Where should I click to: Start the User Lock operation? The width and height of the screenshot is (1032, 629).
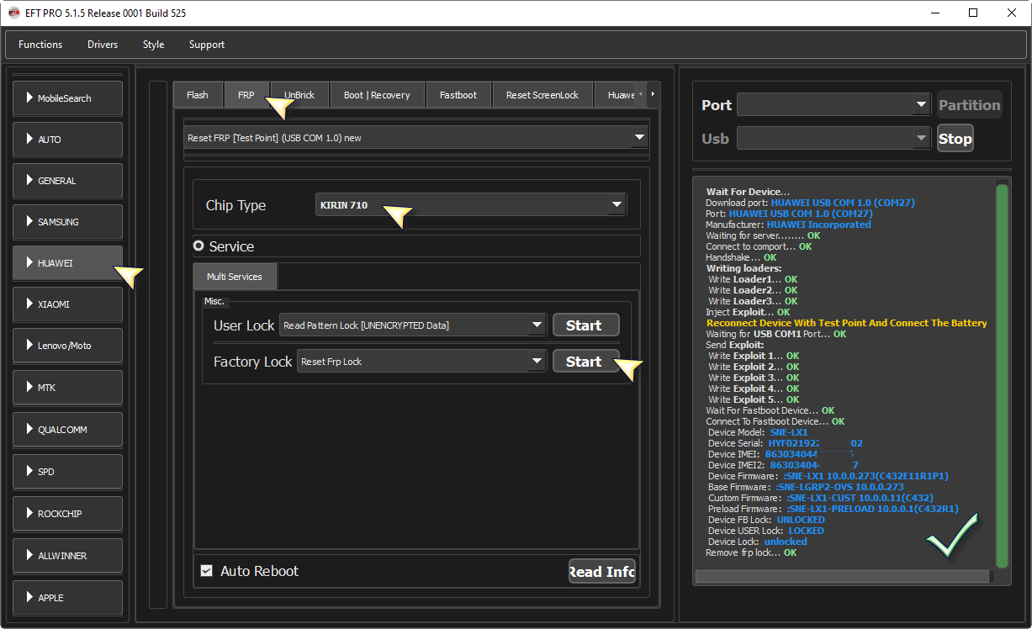click(x=585, y=325)
